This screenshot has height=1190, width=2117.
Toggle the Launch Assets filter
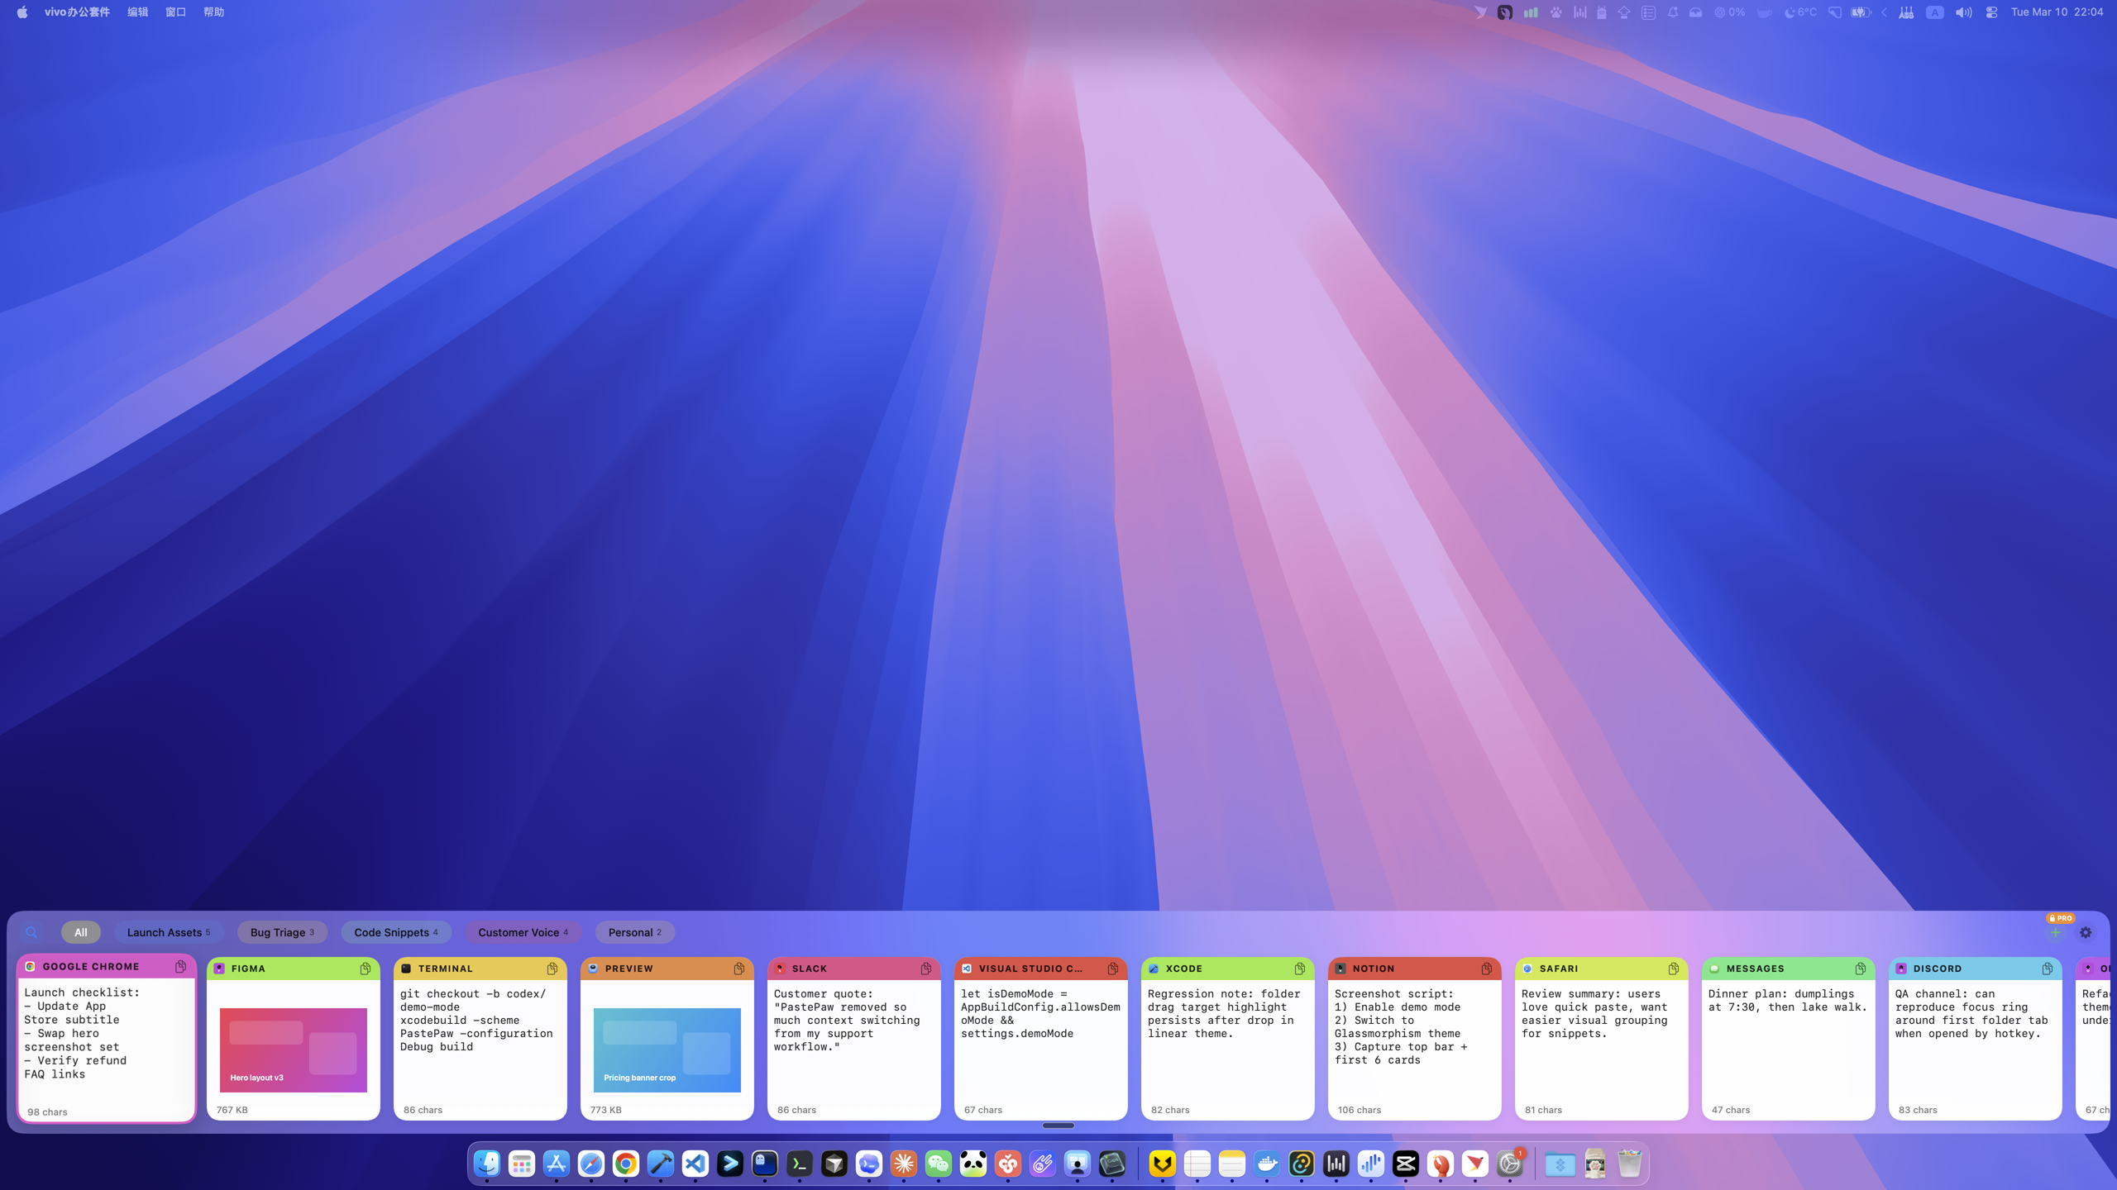(169, 932)
